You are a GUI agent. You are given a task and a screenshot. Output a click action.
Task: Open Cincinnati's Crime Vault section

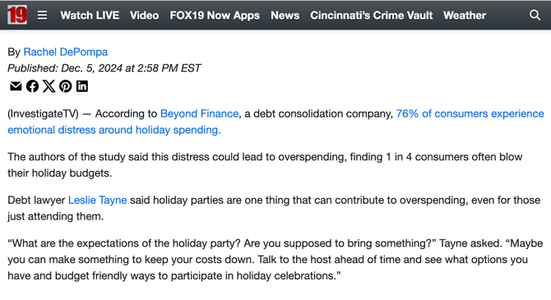click(x=372, y=16)
